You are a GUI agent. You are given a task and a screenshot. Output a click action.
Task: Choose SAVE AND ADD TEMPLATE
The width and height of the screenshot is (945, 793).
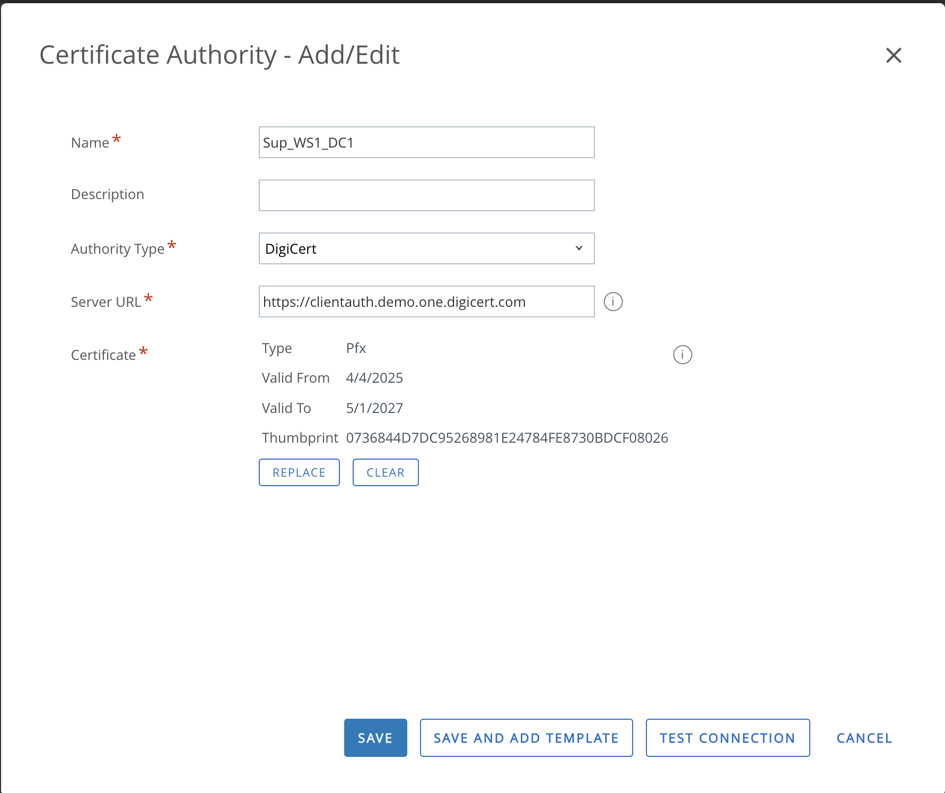(526, 738)
